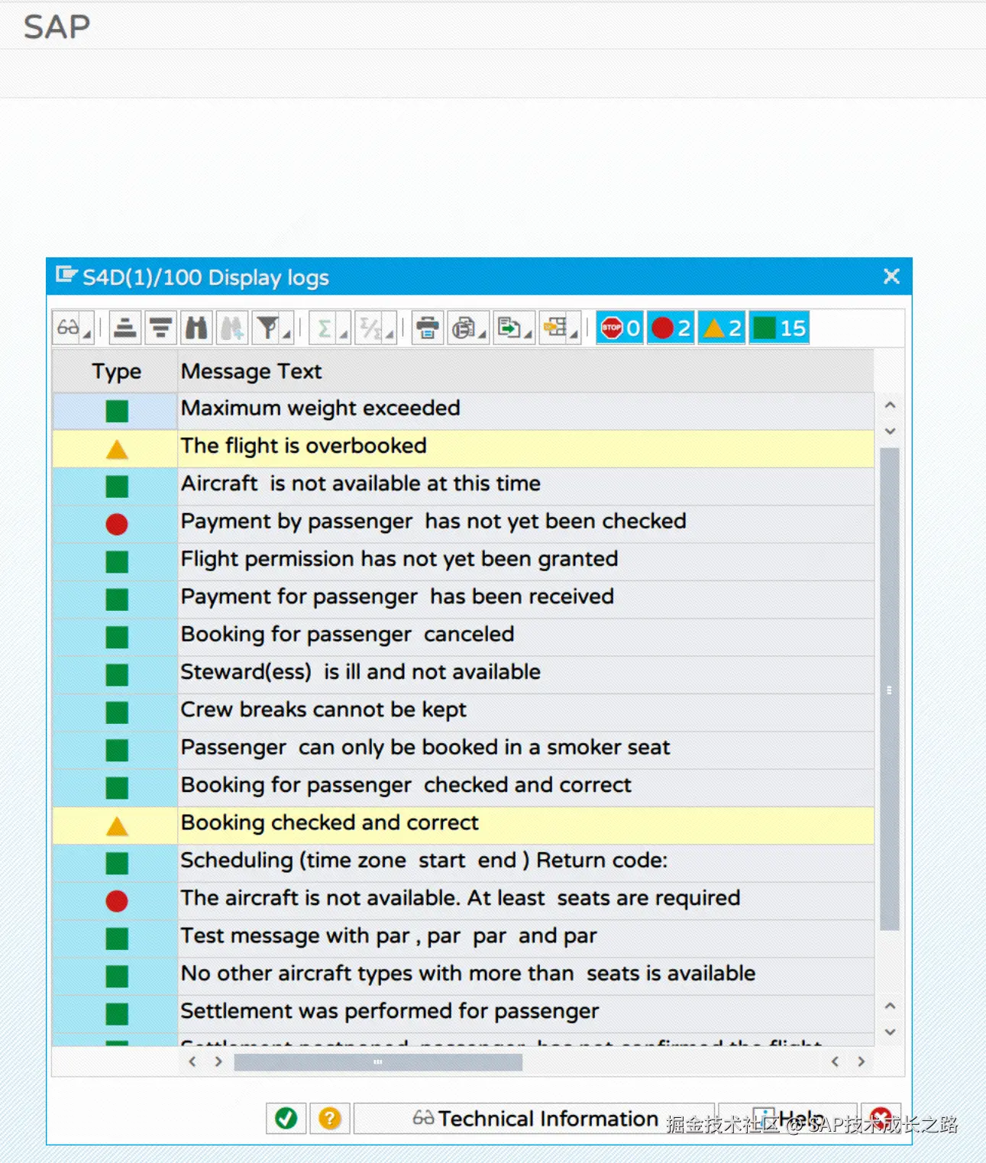Open the Subtotals dropdown button

376,328
